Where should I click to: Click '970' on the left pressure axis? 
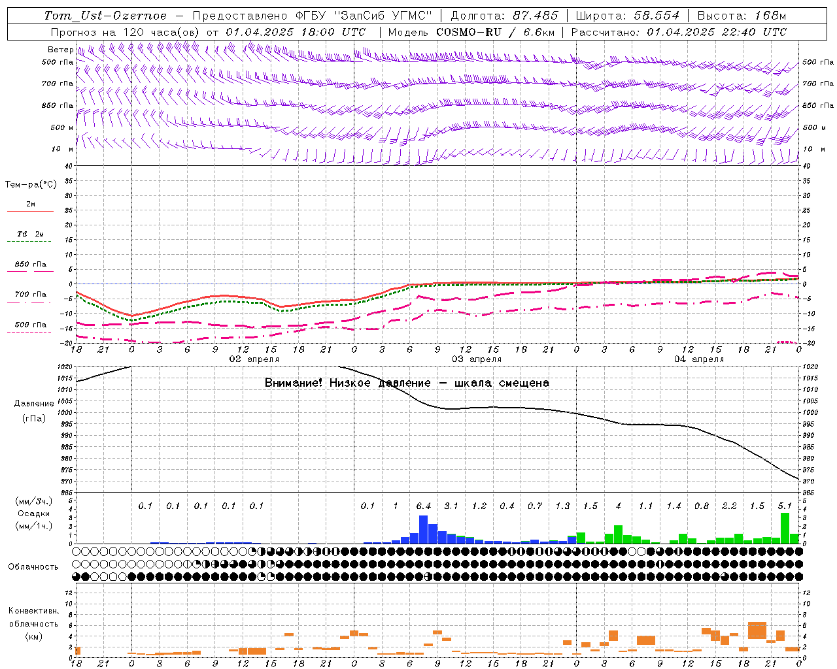click(66, 481)
